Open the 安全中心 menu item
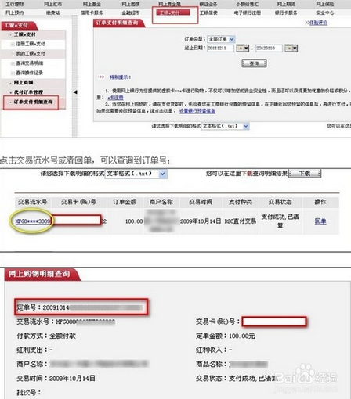This screenshot has height=399, width=351. tap(324, 13)
